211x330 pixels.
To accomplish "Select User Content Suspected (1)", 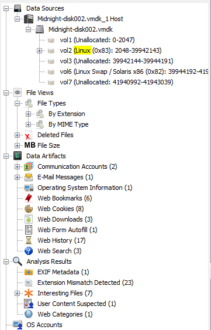I will coord(77,304).
